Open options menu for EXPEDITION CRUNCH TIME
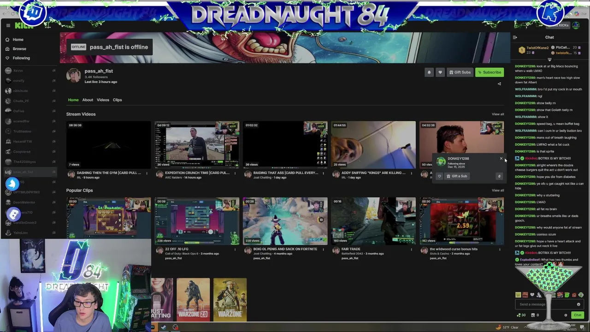This screenshot has width=590, height=332. 235,173
